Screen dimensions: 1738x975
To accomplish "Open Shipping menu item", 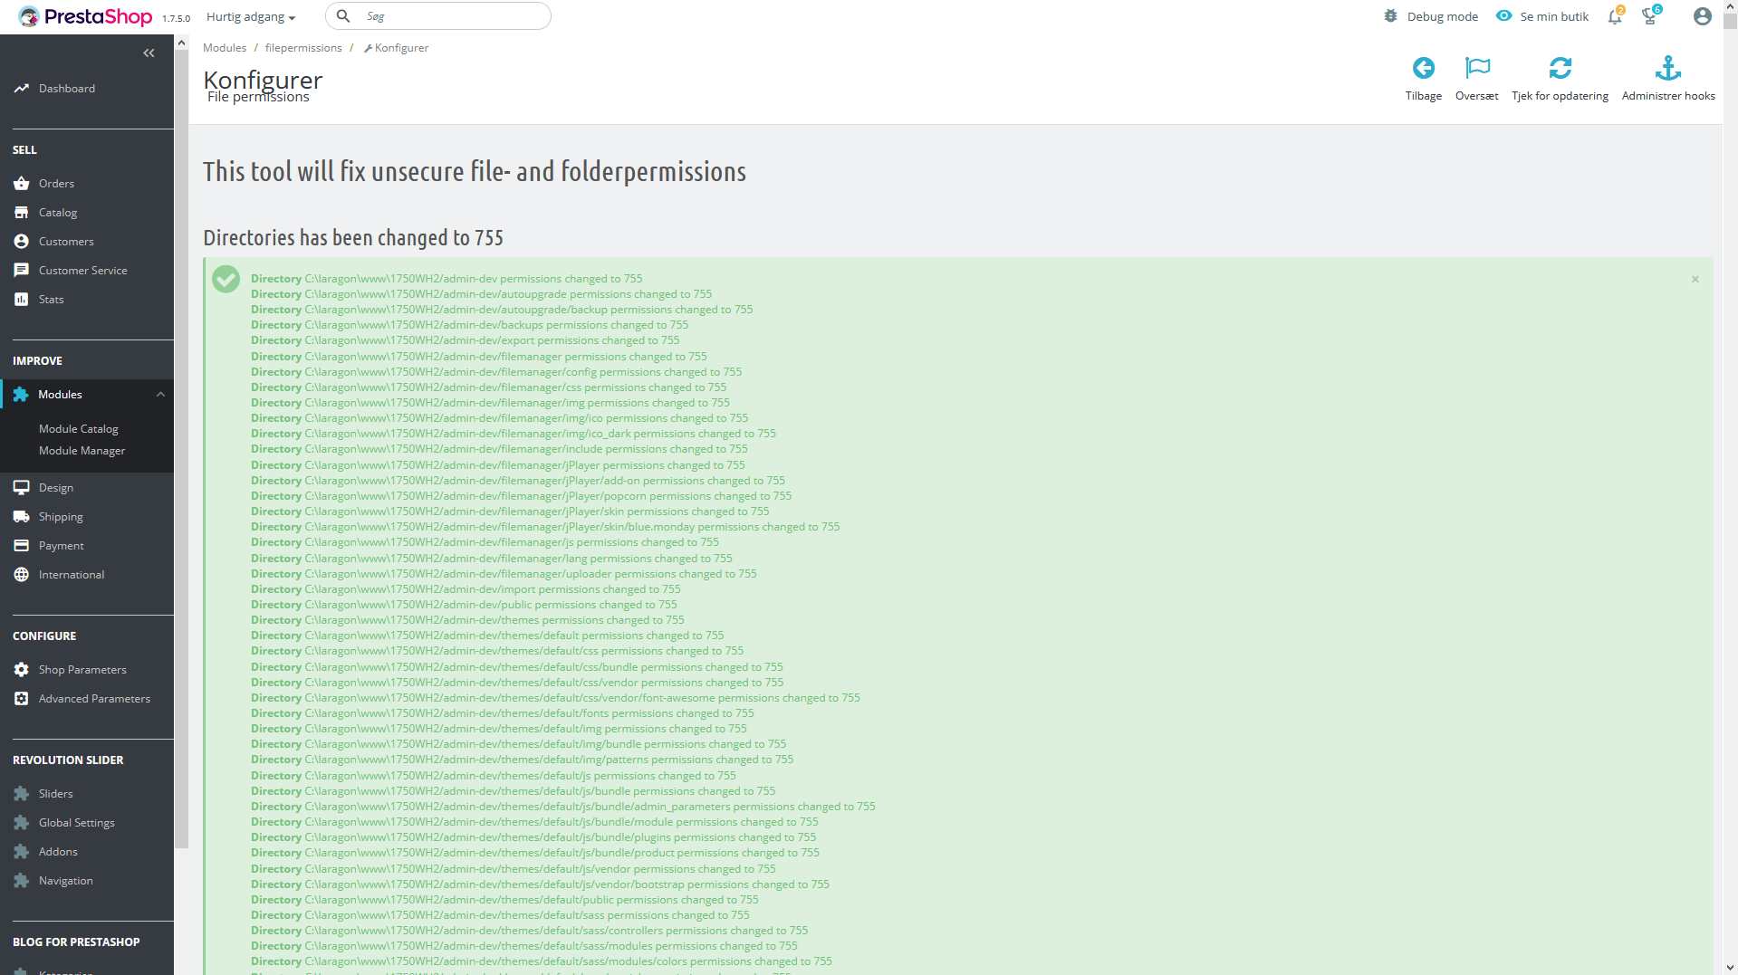I will [61, 517].
